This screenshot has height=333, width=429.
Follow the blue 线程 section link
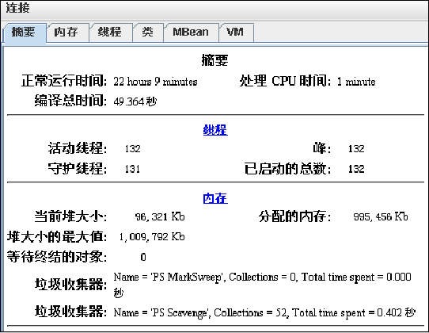pos(215,130)
